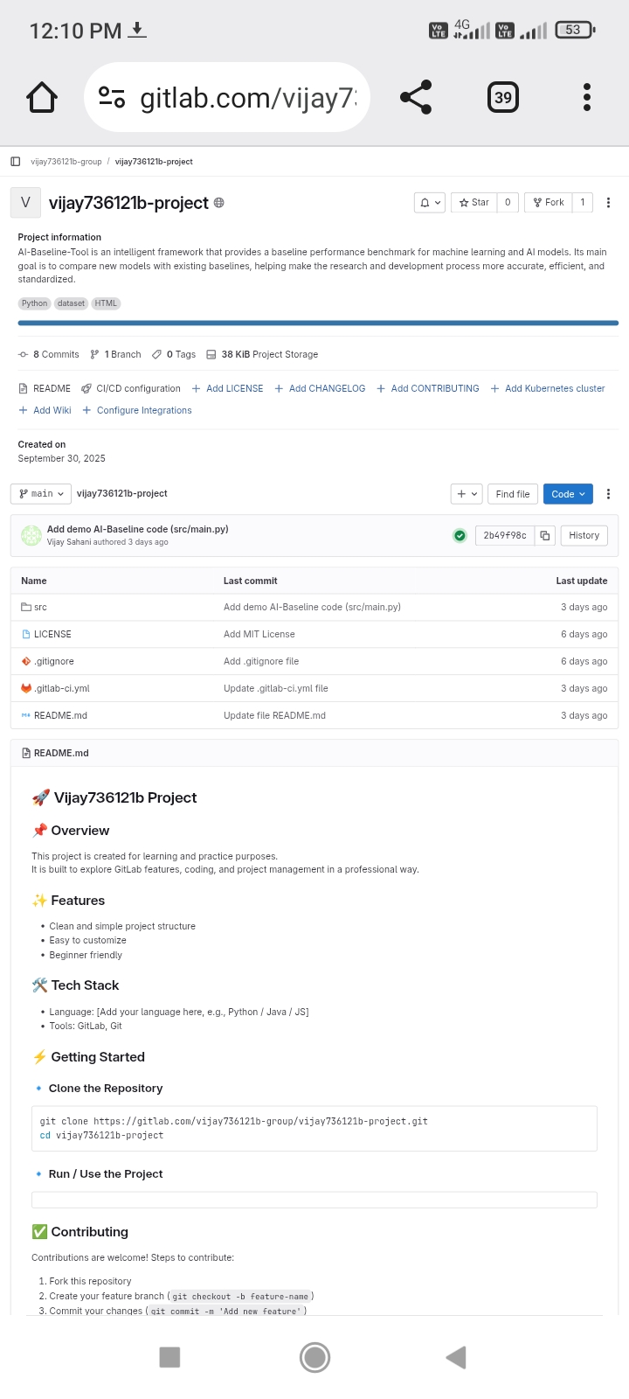Click last commit Update file README.md
The width and height of the screenshot is (629, 1399).
274,715
